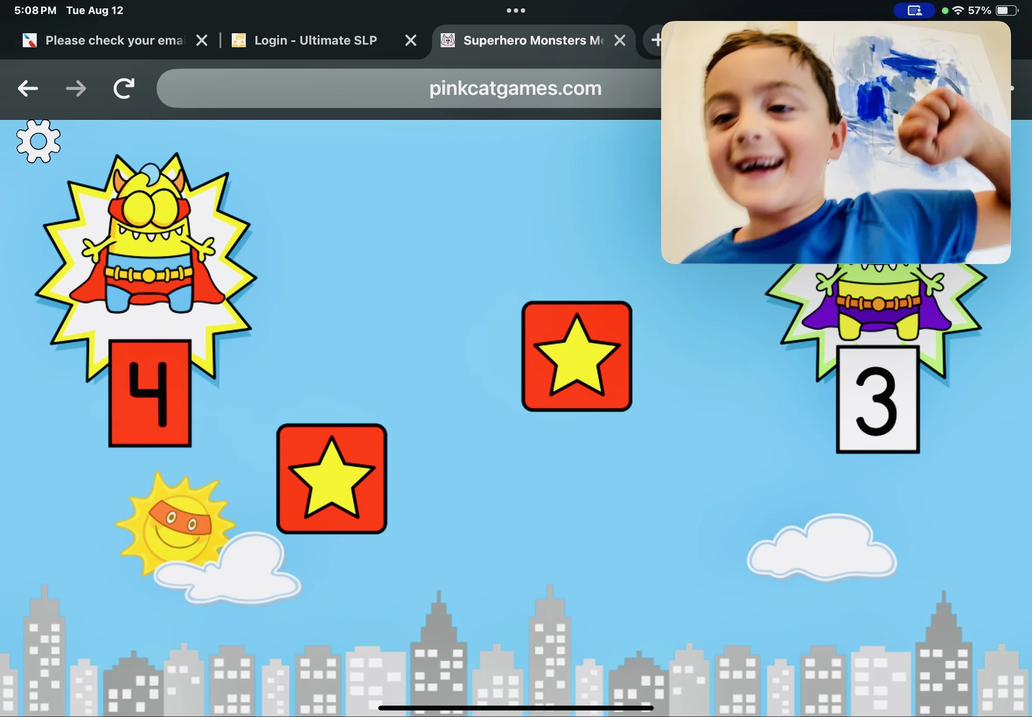This screenshot has height=717, width=1032.
Task: Tap the lower red star card
Action: click(331, 478)
